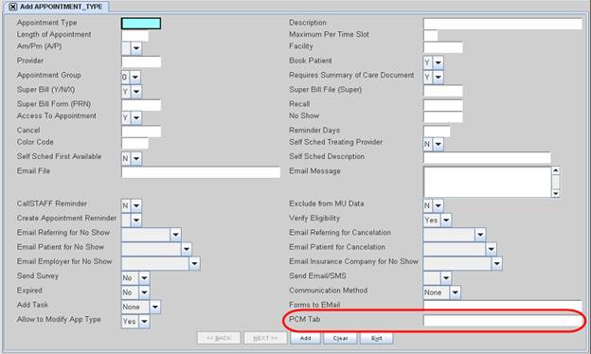Image resolution: width=591 pixels, height=354 pixels.
Task: Open the Communication Method dropdown
Action: [x=456, y=292]
